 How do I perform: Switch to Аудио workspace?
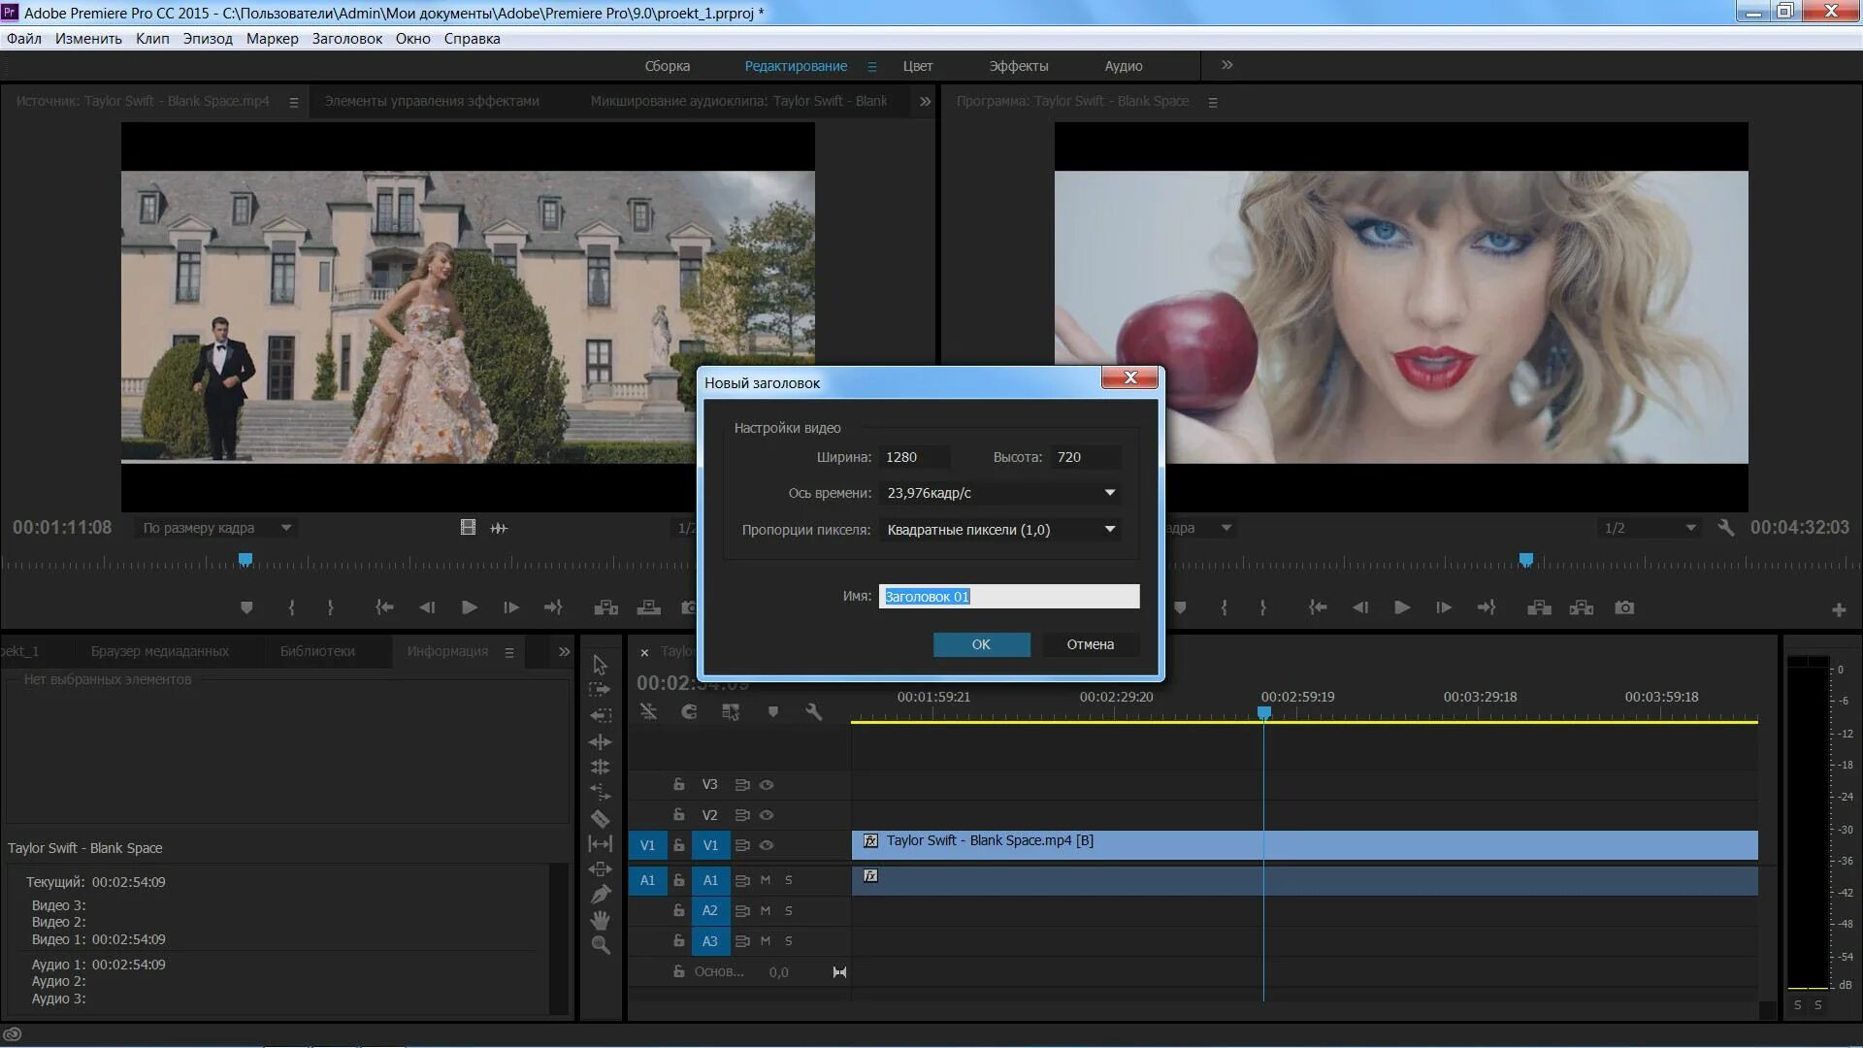tap(1124, 66)
